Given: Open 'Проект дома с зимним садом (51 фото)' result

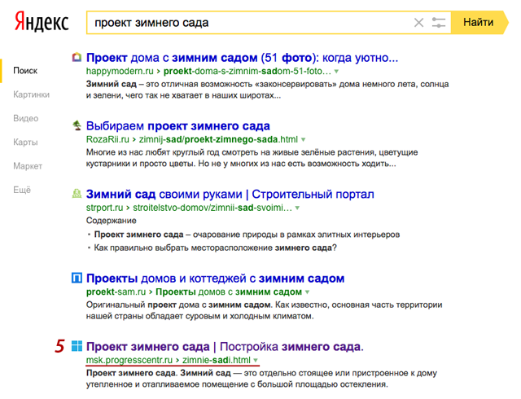Looking at the screenshot, I should (242, 58).
